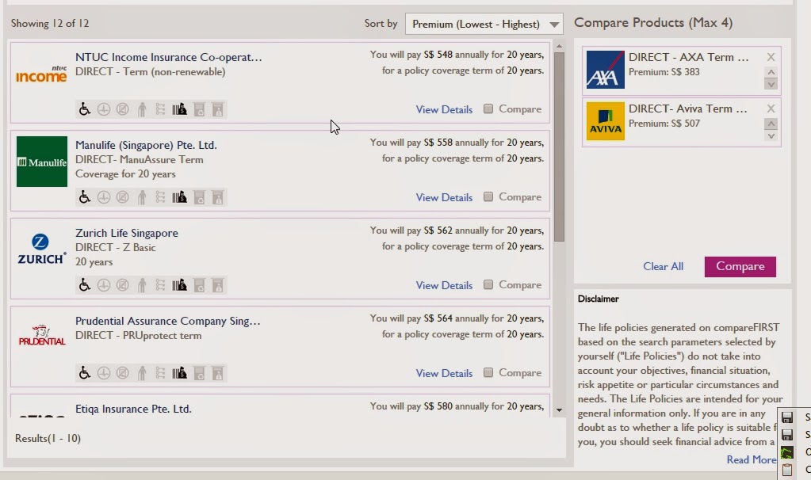This screenshot has width=811, height=480.
Task: Click the money bag icon on Manulife row
Action: point(179,197)
